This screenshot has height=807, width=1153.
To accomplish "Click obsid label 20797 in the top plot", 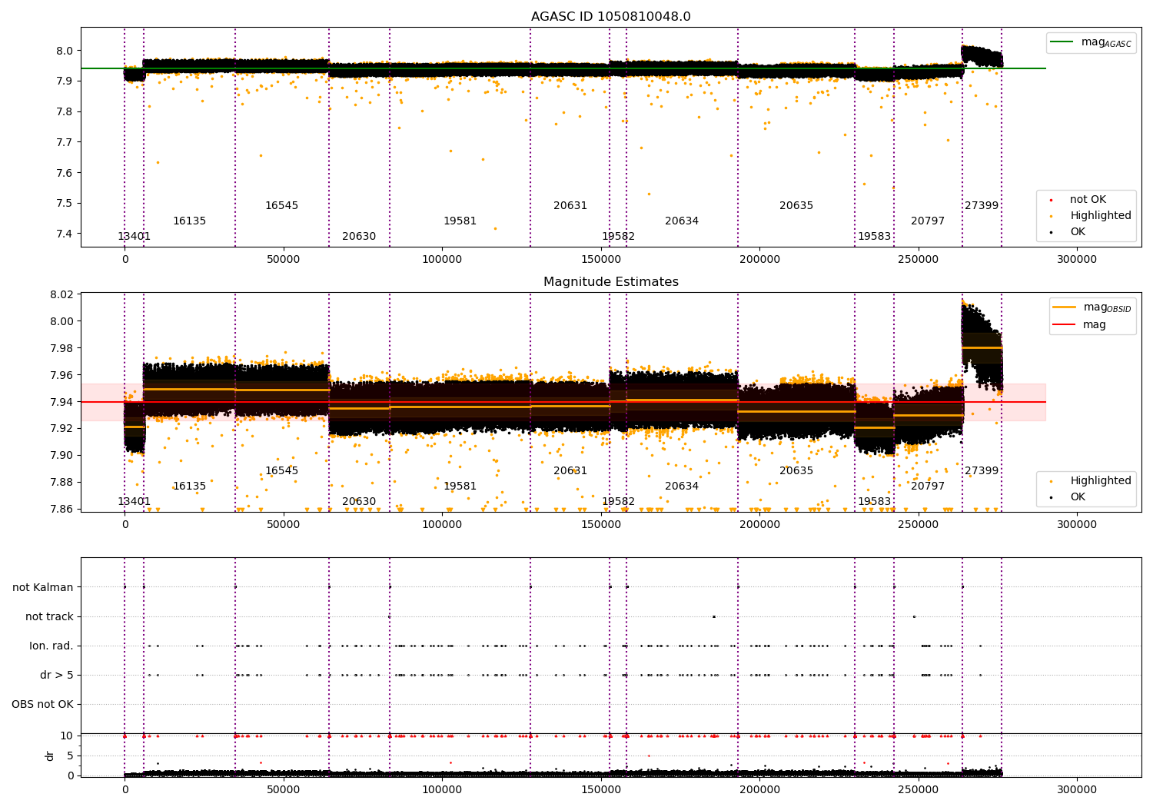I will [928, 221].
